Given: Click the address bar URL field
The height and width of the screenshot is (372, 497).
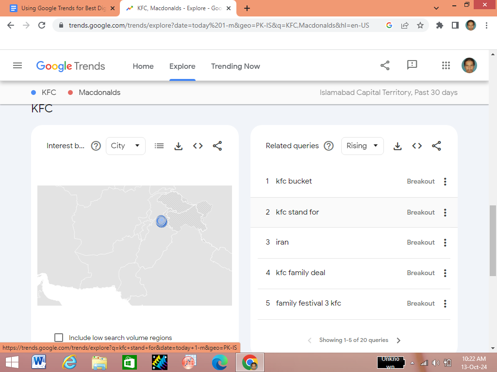Looking at the screenshot, I should (219, 25).
